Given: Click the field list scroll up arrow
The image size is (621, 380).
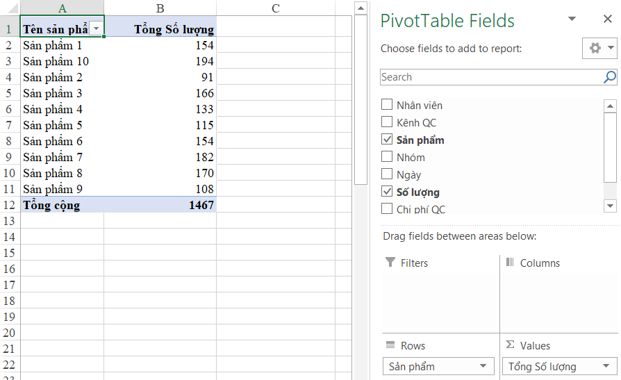Looking at the screenshot, I should coord(610,106).
